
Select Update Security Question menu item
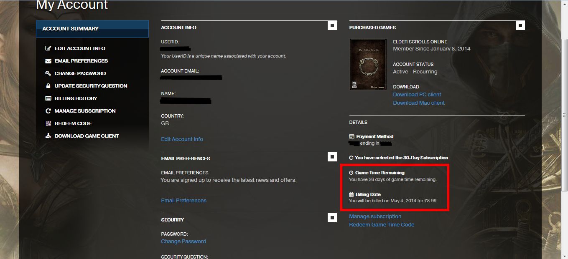[x=91, y=86]
